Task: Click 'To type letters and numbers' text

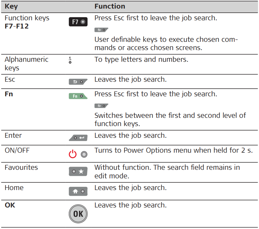Action: (x=141, y=60)
